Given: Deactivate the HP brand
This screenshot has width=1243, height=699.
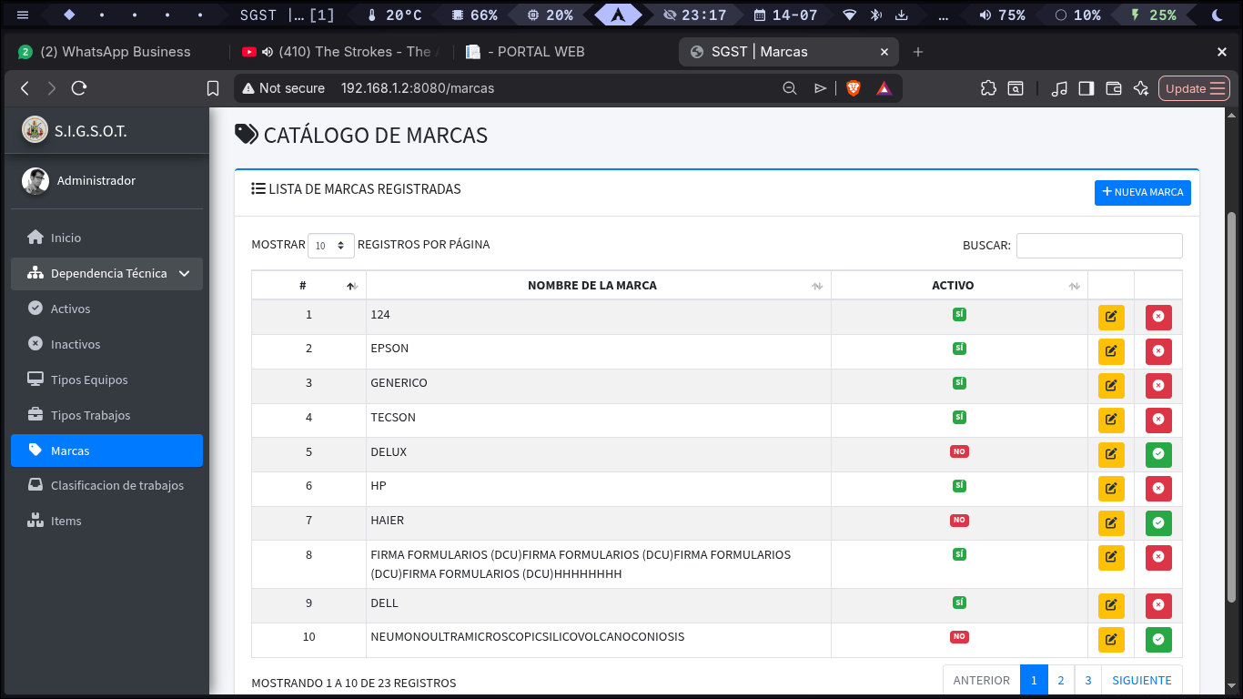Looking at the screenshot, I should [x=1158, y=489].
